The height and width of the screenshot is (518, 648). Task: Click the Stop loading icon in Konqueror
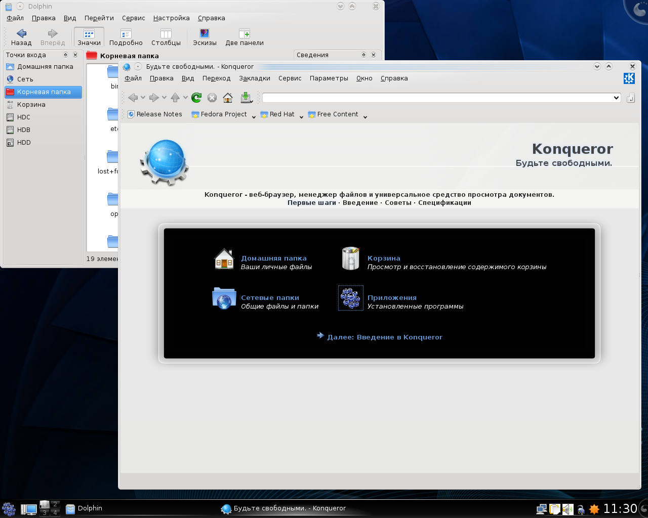pos(212,98)
